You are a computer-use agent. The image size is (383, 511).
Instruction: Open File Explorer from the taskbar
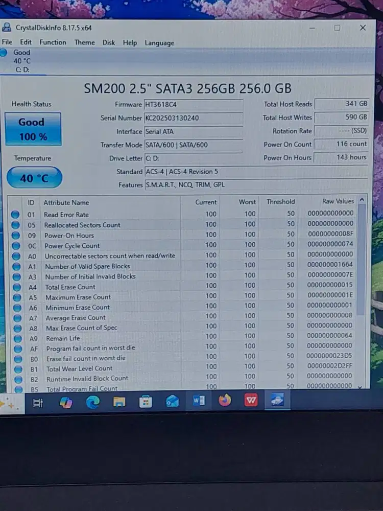pyautogui.click(x=119, y=402)
